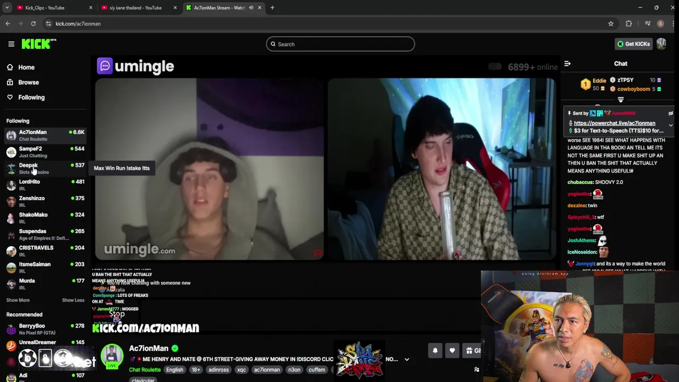Click the ac7ionman tag
679x382 pixels.
click(x=267, y=370)
